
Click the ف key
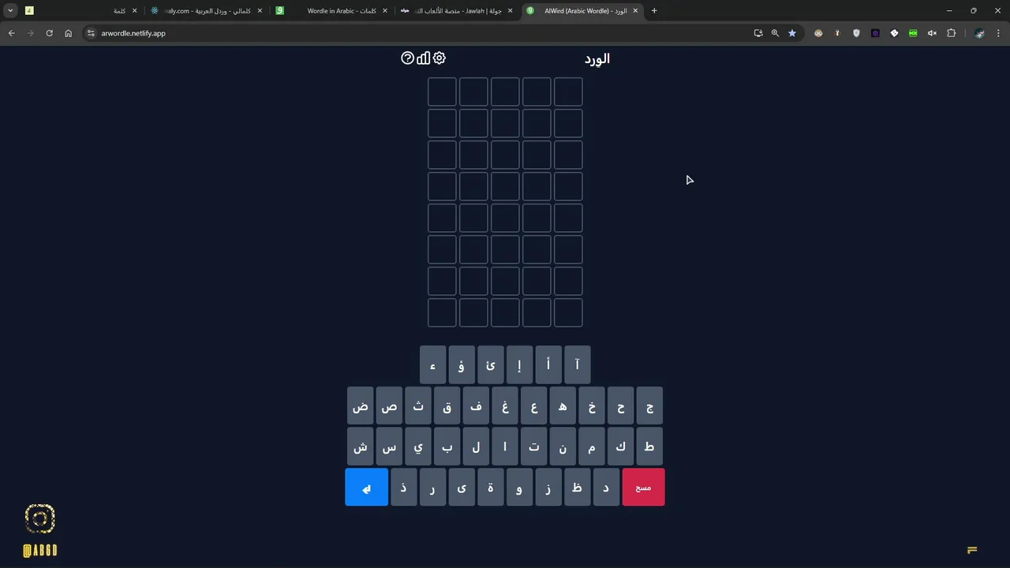coord(476,406)
